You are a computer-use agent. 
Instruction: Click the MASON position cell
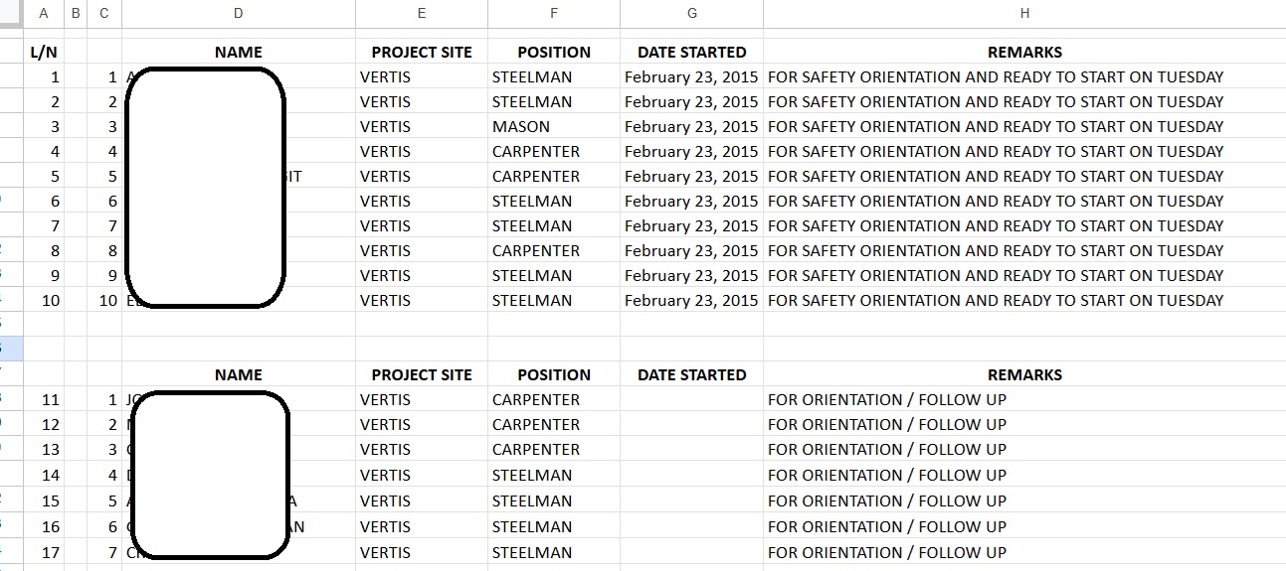coord(553,127)
